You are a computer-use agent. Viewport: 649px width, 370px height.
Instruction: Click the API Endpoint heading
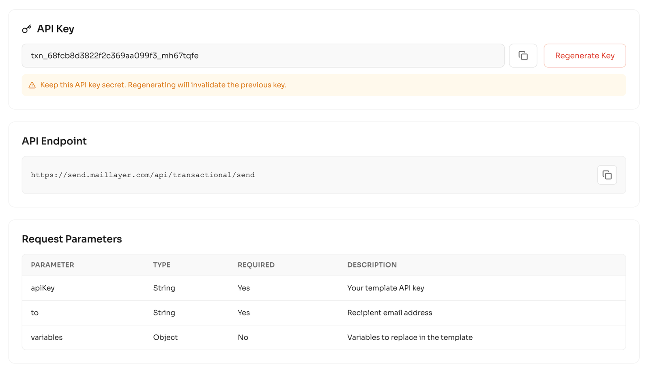coord(54,141)
